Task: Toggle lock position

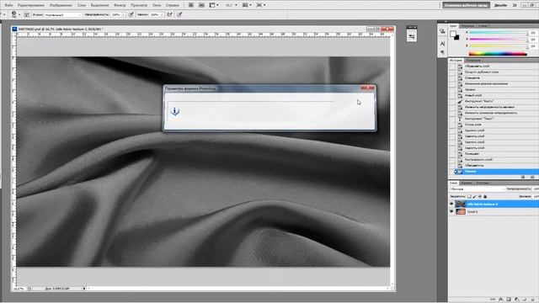Action: click(x=480, y=196)
